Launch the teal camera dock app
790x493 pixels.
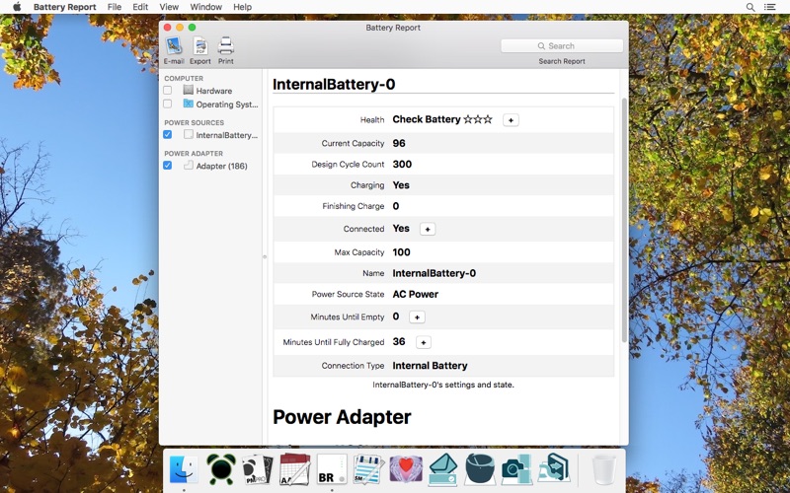point(516,469)
